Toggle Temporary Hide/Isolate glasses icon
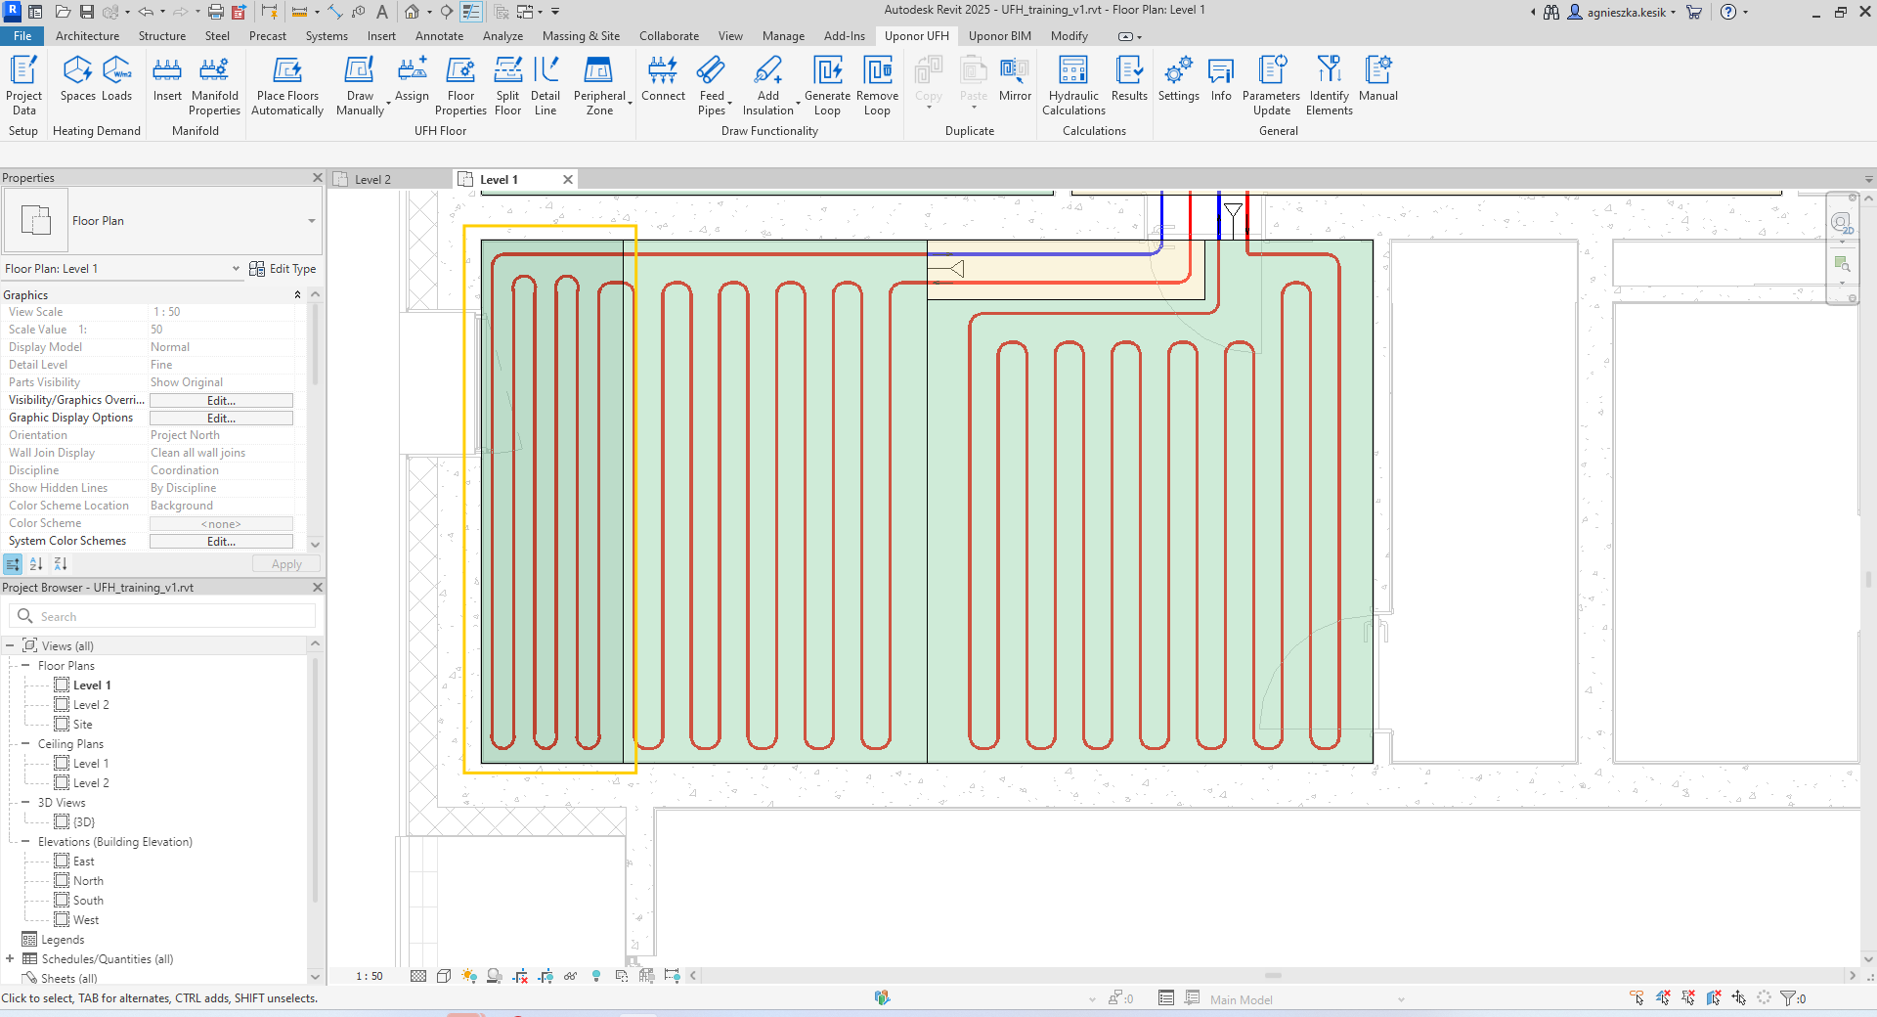1877x1017 pixels. click(571, 976)
